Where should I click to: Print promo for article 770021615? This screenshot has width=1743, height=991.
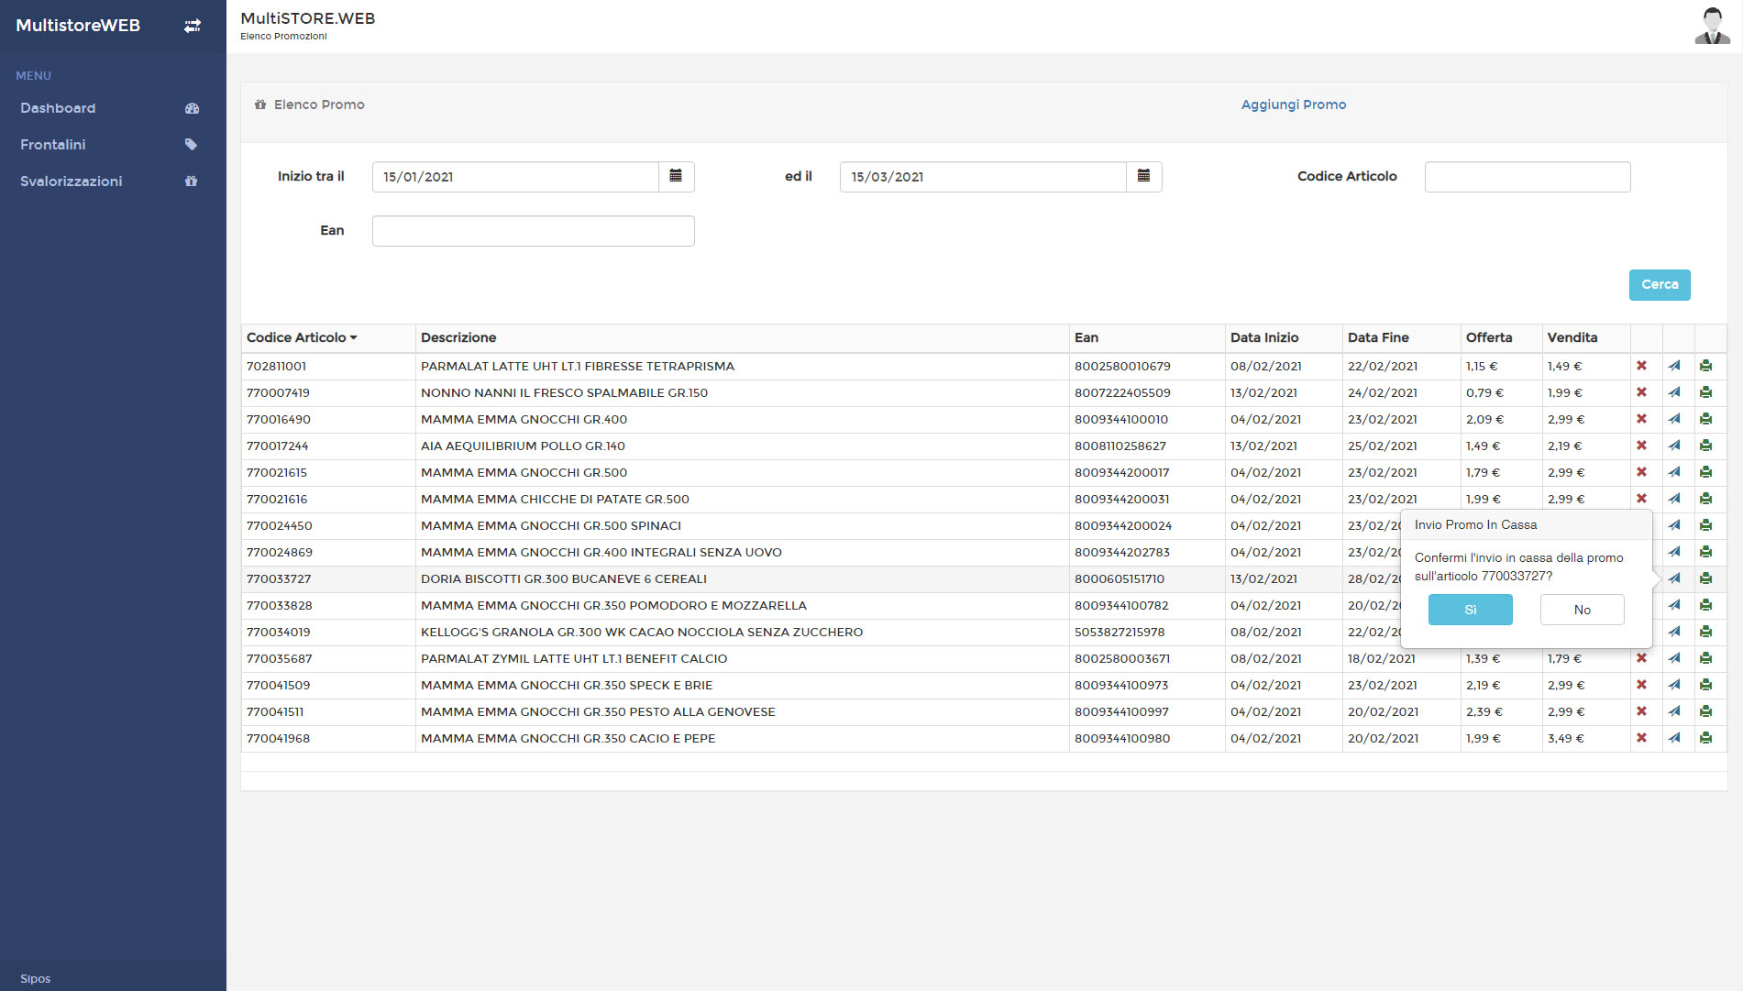pyautogui.click(x=1705, y=472)
